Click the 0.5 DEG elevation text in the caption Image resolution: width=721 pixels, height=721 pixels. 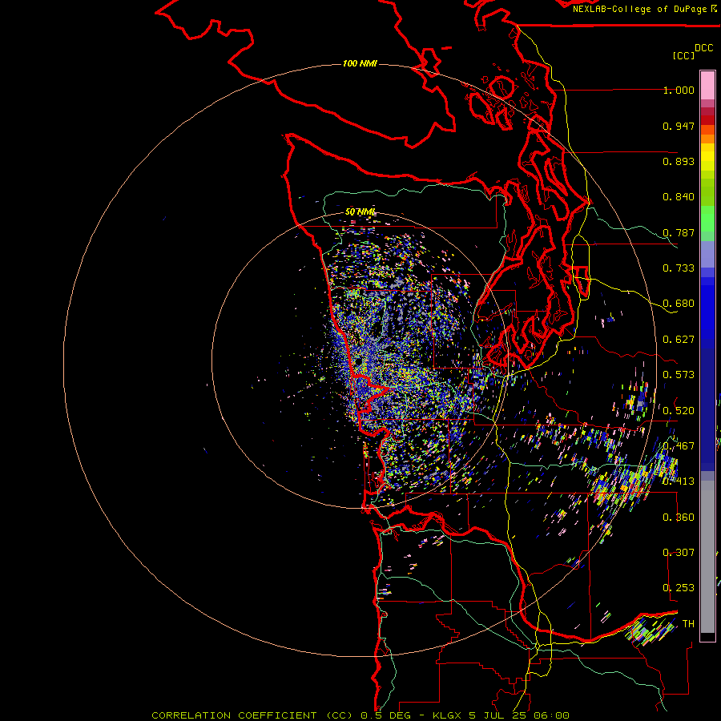[386, 715]
